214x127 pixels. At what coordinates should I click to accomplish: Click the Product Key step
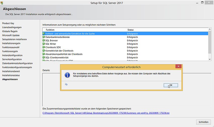click(x=8, y=23)
